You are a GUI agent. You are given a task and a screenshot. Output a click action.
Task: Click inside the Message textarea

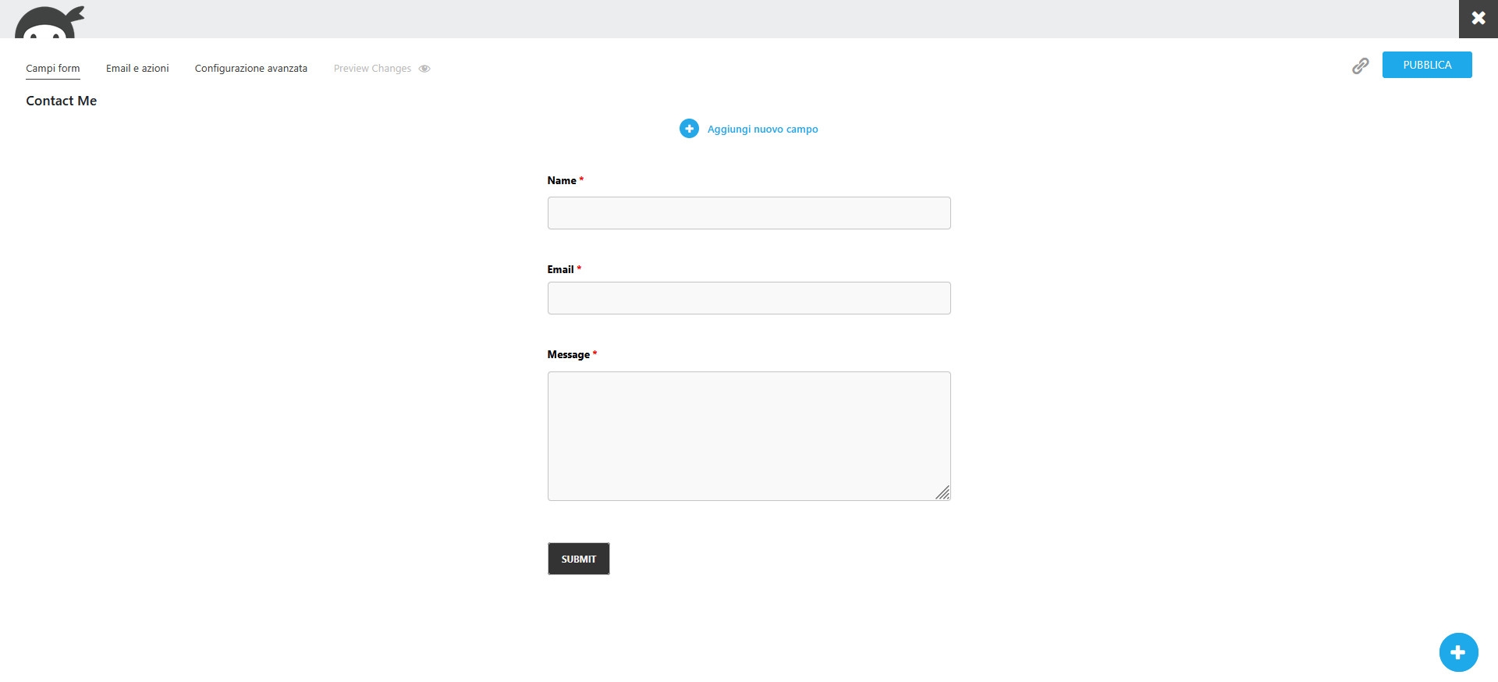[749, 436]
